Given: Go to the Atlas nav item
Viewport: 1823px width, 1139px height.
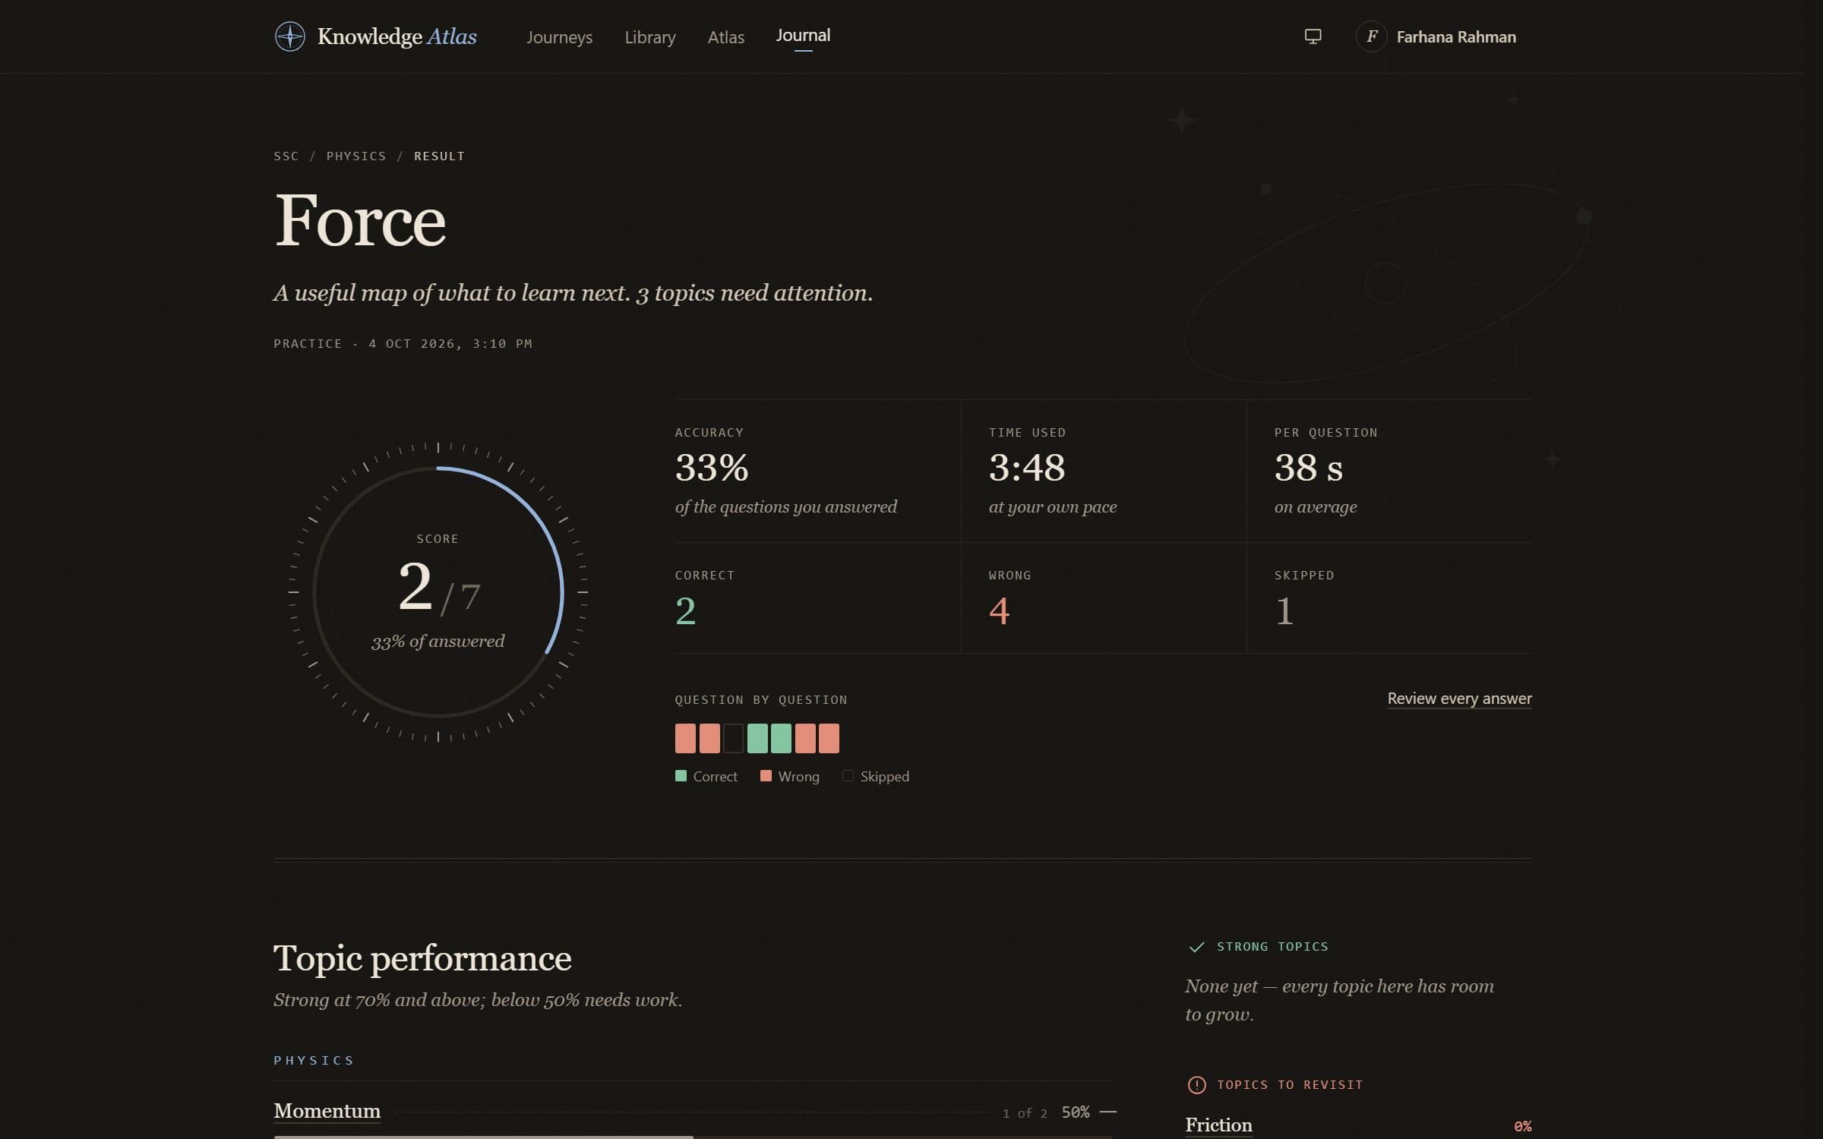Looking at the screenshot, I should pyautogui.click(x=725, y=37).
